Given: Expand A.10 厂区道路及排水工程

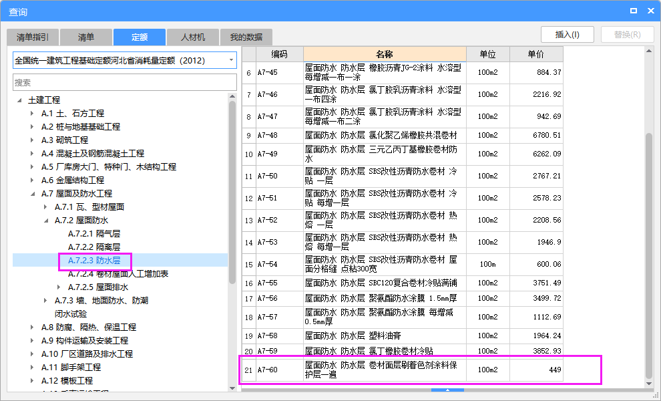Looking at the screenshot, I should pyautogui.click(x=33, y=354).
